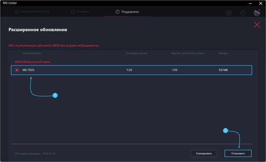The image size is (266, 162).
Task: Close the MSI Center window
Action: pos(261,3)
